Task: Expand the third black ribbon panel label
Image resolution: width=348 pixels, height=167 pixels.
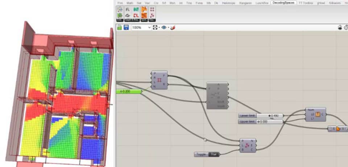Action: pos(144,20)
